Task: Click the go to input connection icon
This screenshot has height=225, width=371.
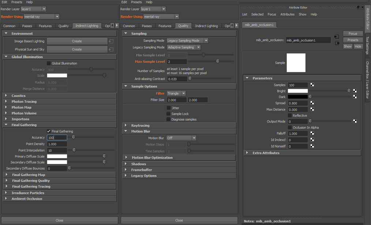Action: coord(337,37)
